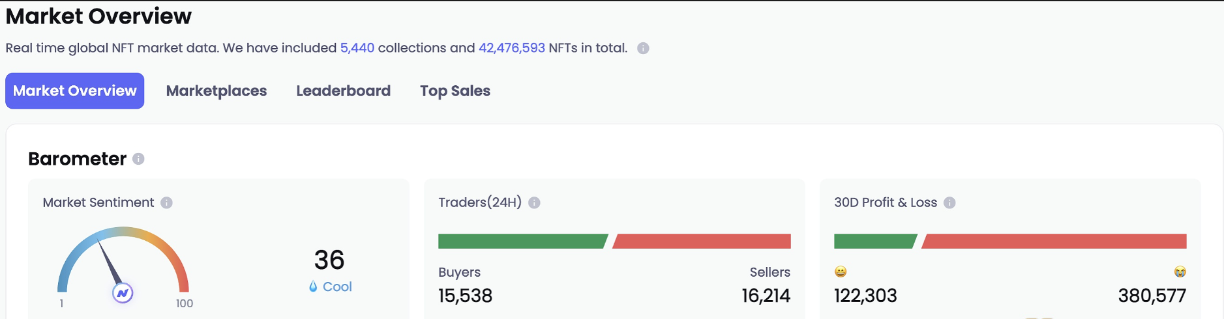Viewport: 1224px width, 319px height.
Task: Click the smiling profit emoji icon
Action: pos(841,271)
